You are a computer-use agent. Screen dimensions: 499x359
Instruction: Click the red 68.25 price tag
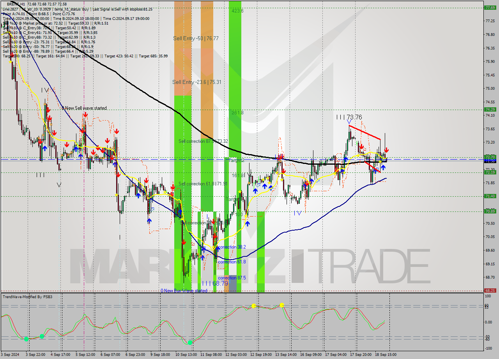click(490, 290)
